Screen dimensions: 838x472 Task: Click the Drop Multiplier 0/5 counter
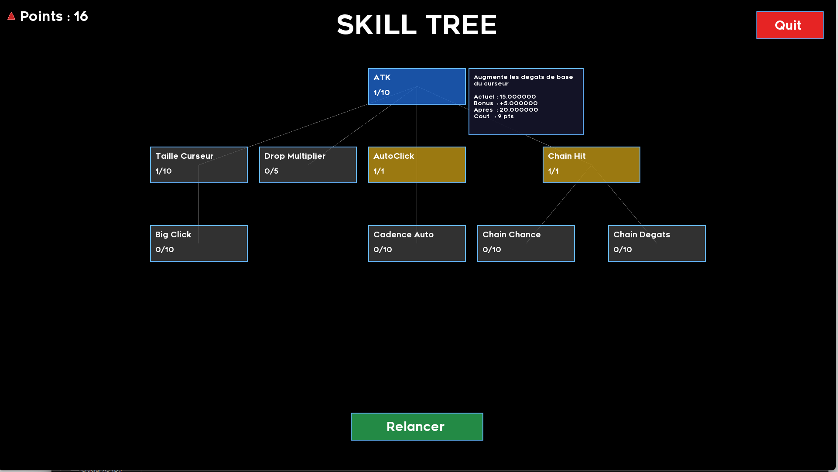click(271, 171)
